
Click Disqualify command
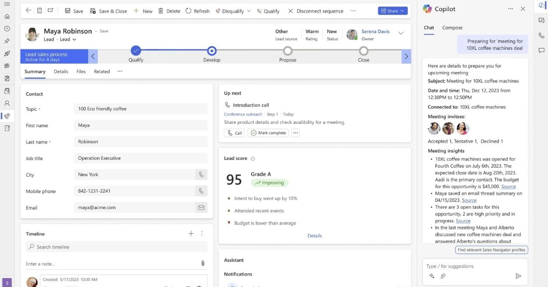point(230,11)
